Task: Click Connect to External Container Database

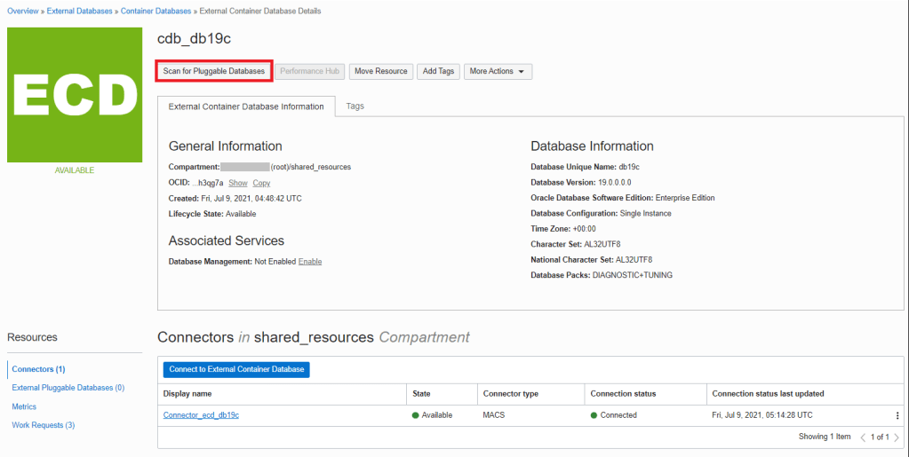Action: [236, 369]
